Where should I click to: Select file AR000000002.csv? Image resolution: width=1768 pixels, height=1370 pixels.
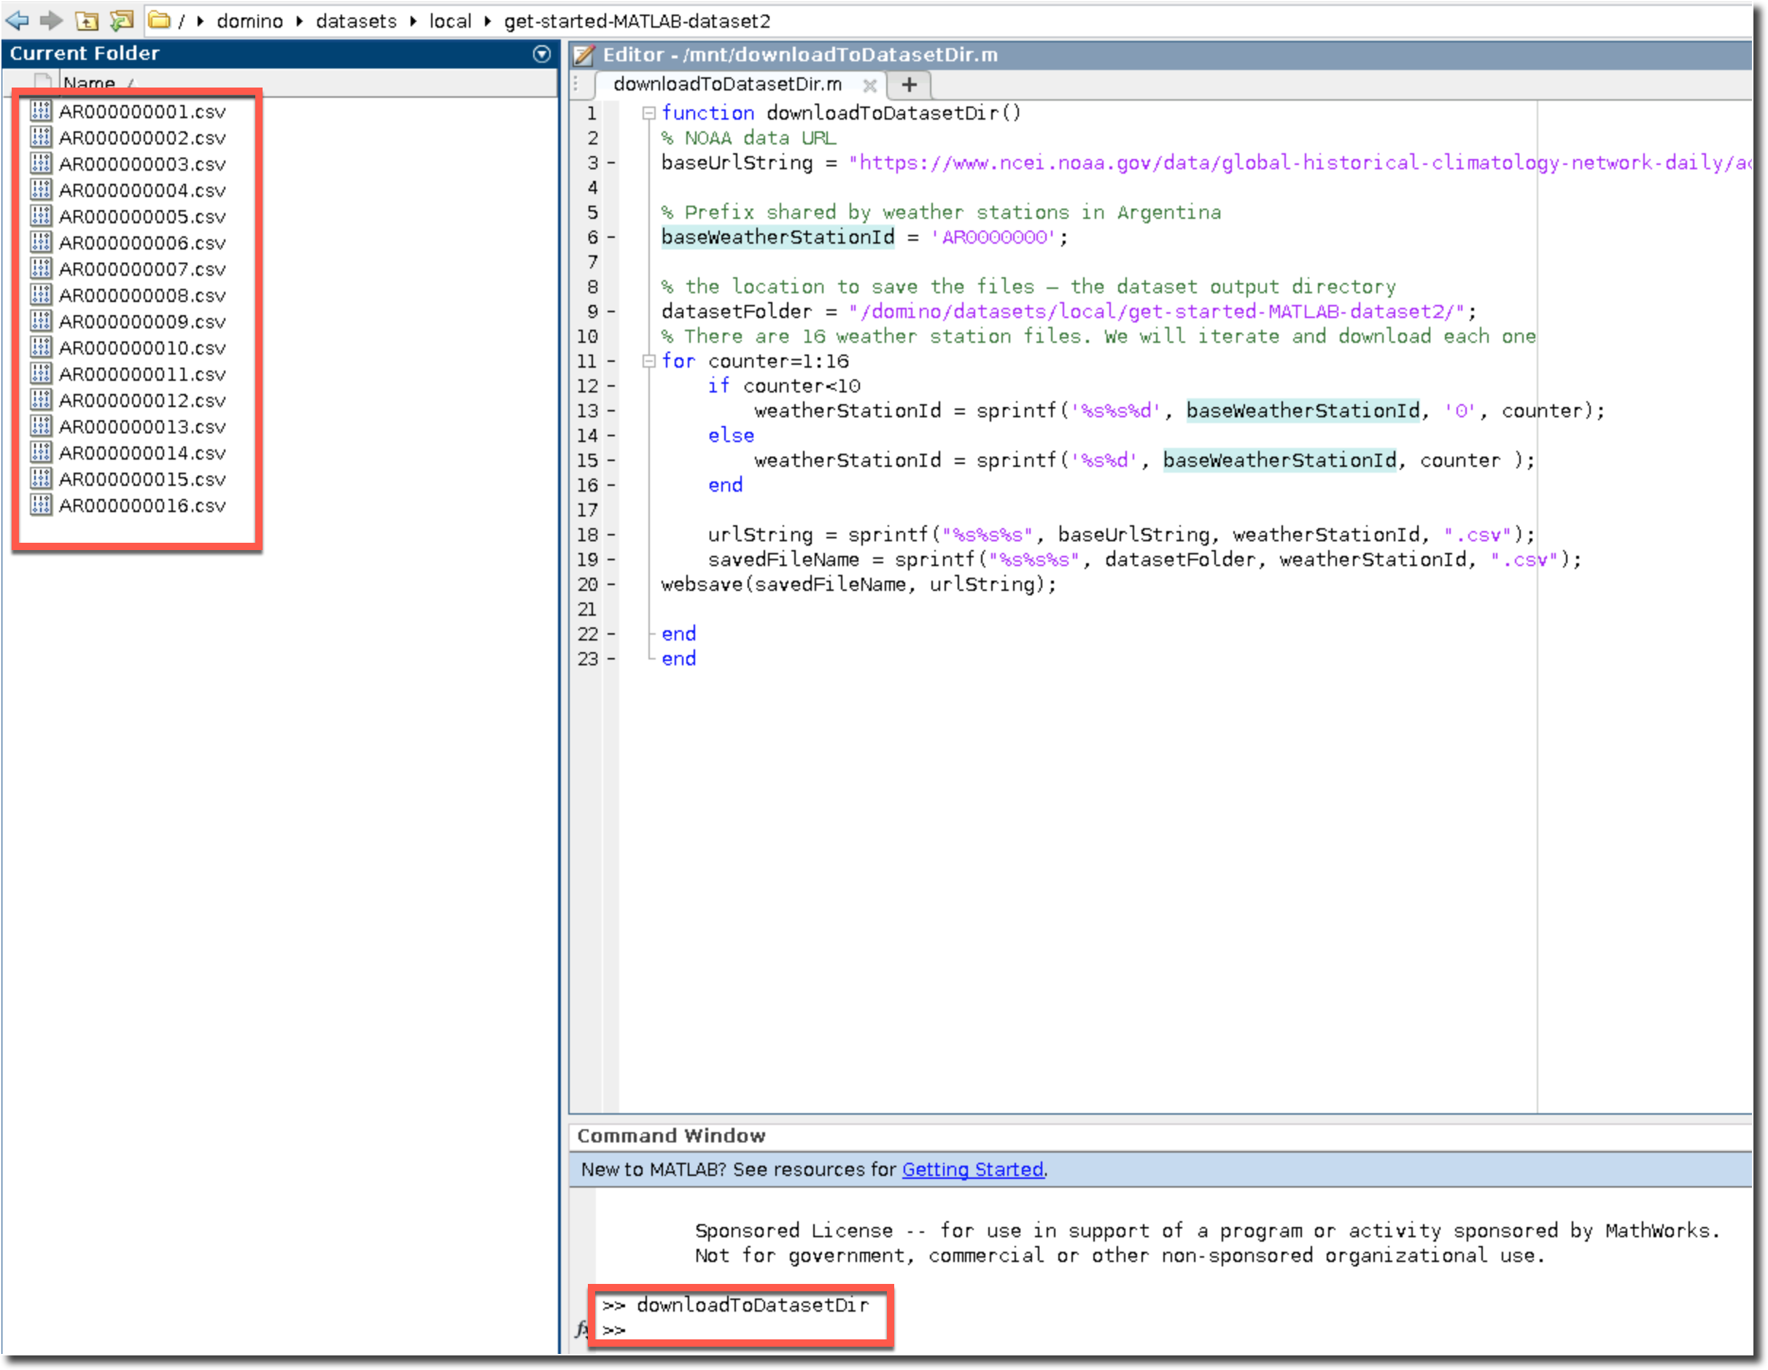141,138
